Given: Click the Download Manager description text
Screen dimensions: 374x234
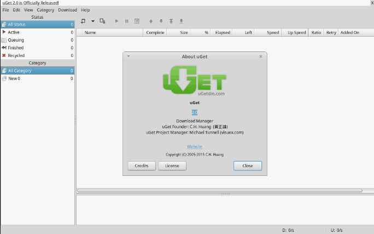Looking at the screenshot, I should pyautogui.click(x=195, y=121).
